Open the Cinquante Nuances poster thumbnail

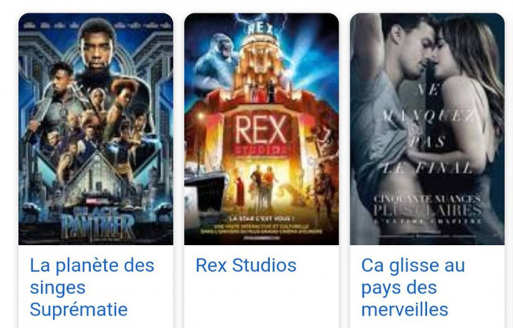427,129
